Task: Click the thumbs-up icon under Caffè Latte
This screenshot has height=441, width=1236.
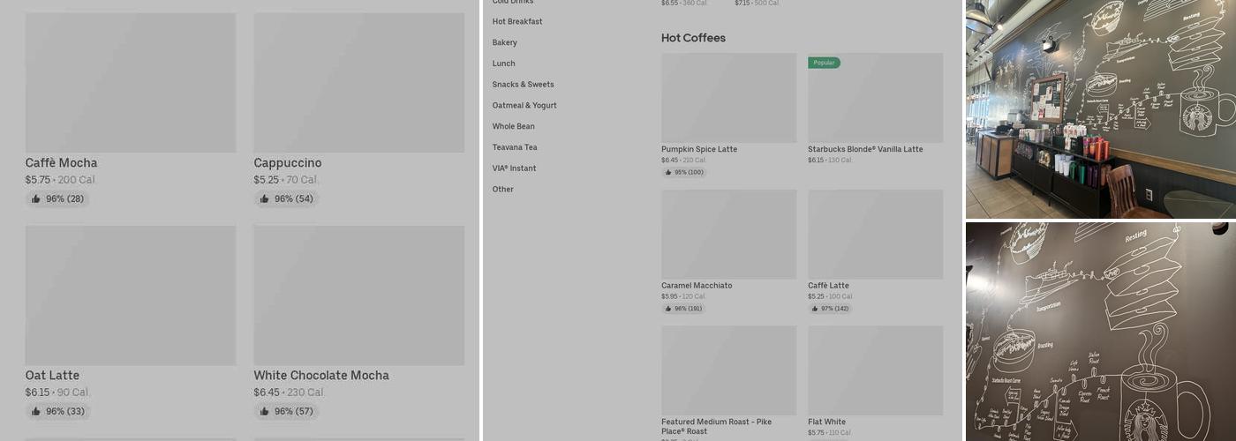Action: pos(815,309)
